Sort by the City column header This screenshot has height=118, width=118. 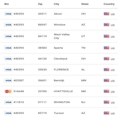point(56,4)
